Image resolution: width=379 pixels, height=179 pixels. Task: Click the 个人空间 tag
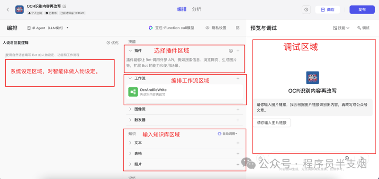point(35,13)
